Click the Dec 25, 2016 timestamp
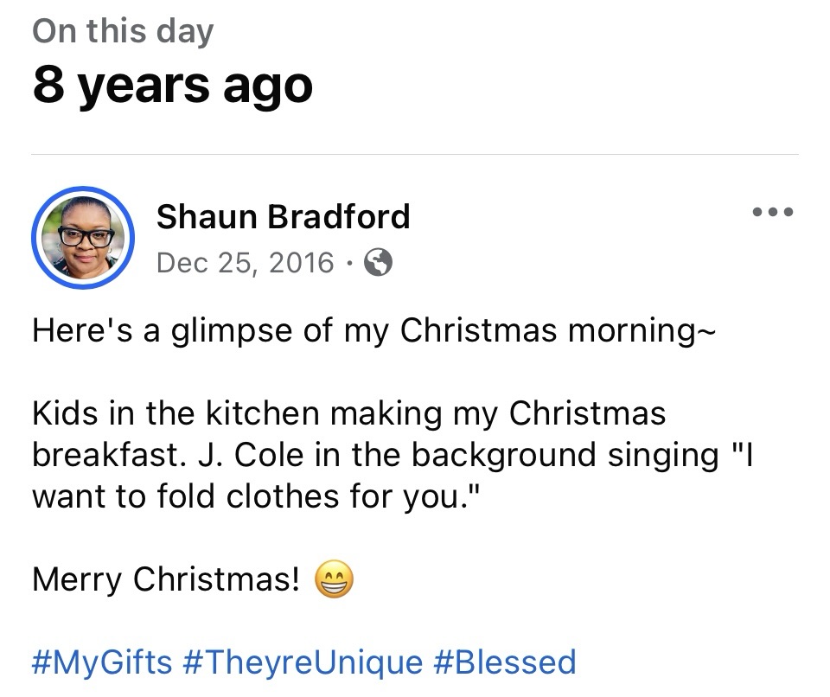 pos(245,262)
